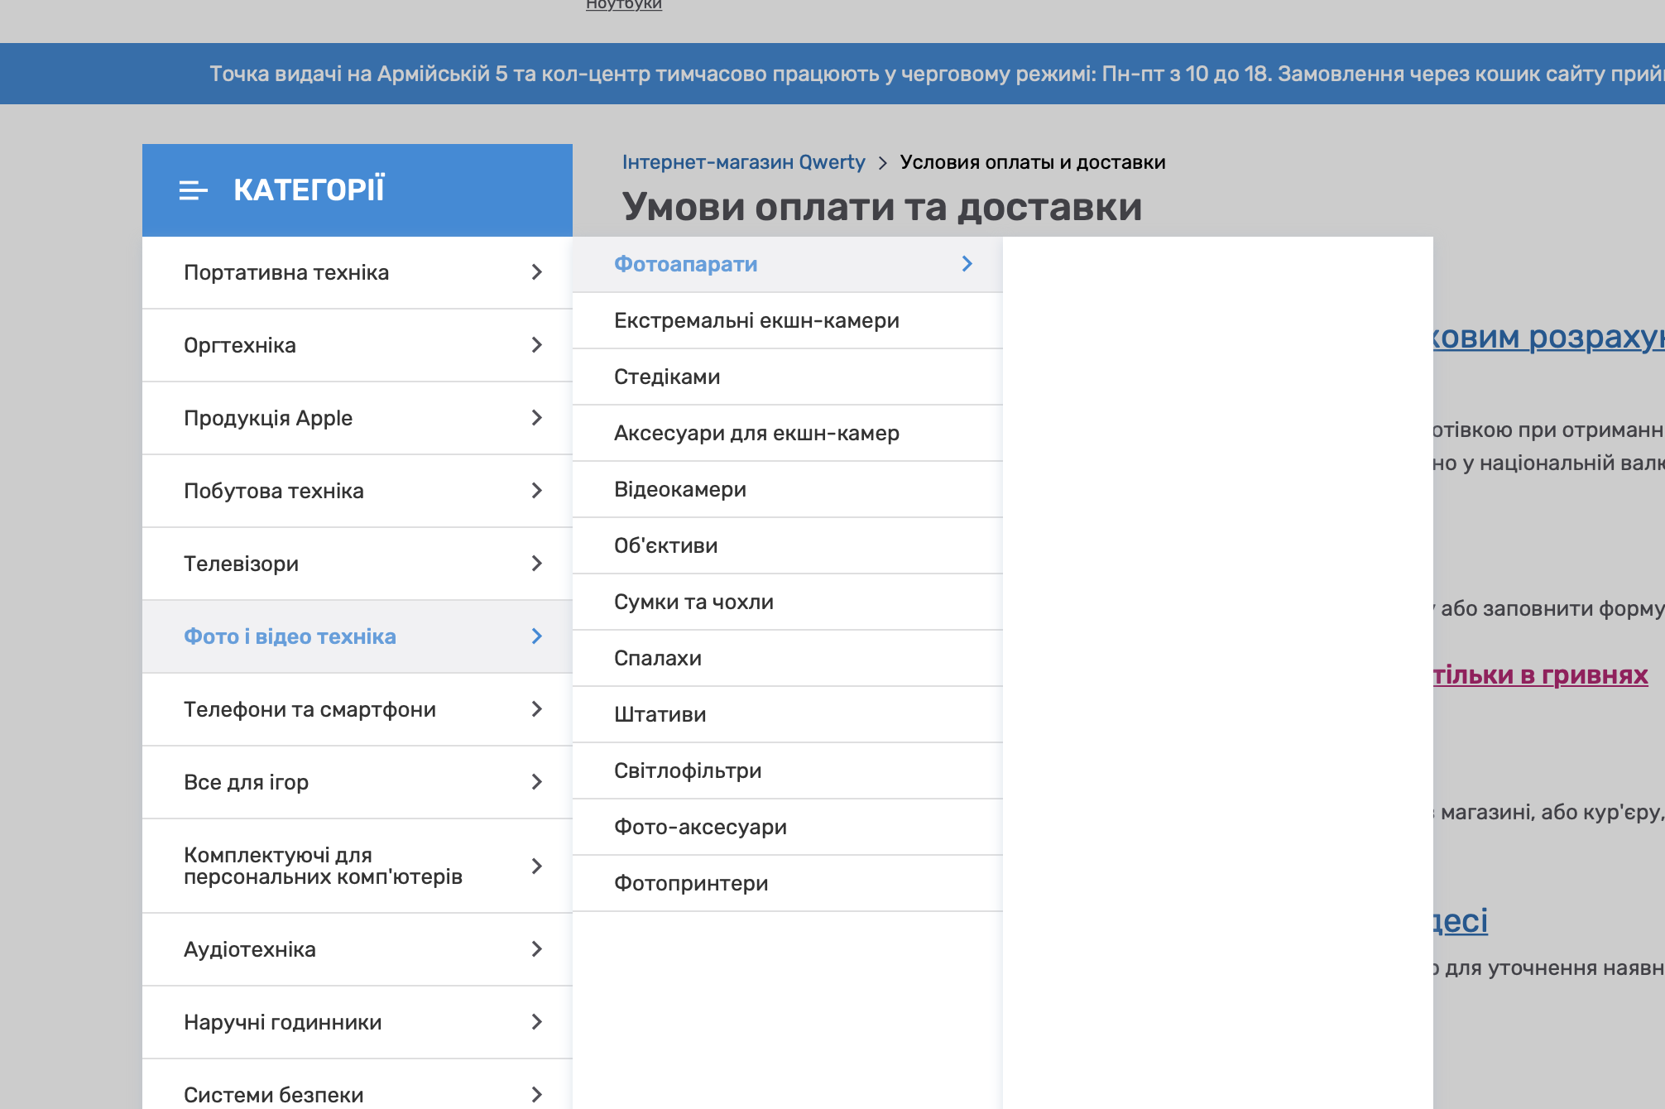Click the chevron next to Телевізори
Image resolution: width=1665 pixels, height=1109 pixels.
(x=536, y=564)
